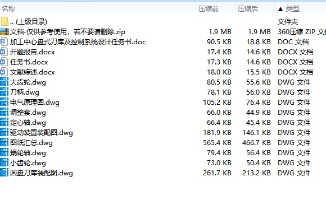Click the 44.9 KB compressed size value
The height and width of the screenshot is (214, 326).
[259, 113]
